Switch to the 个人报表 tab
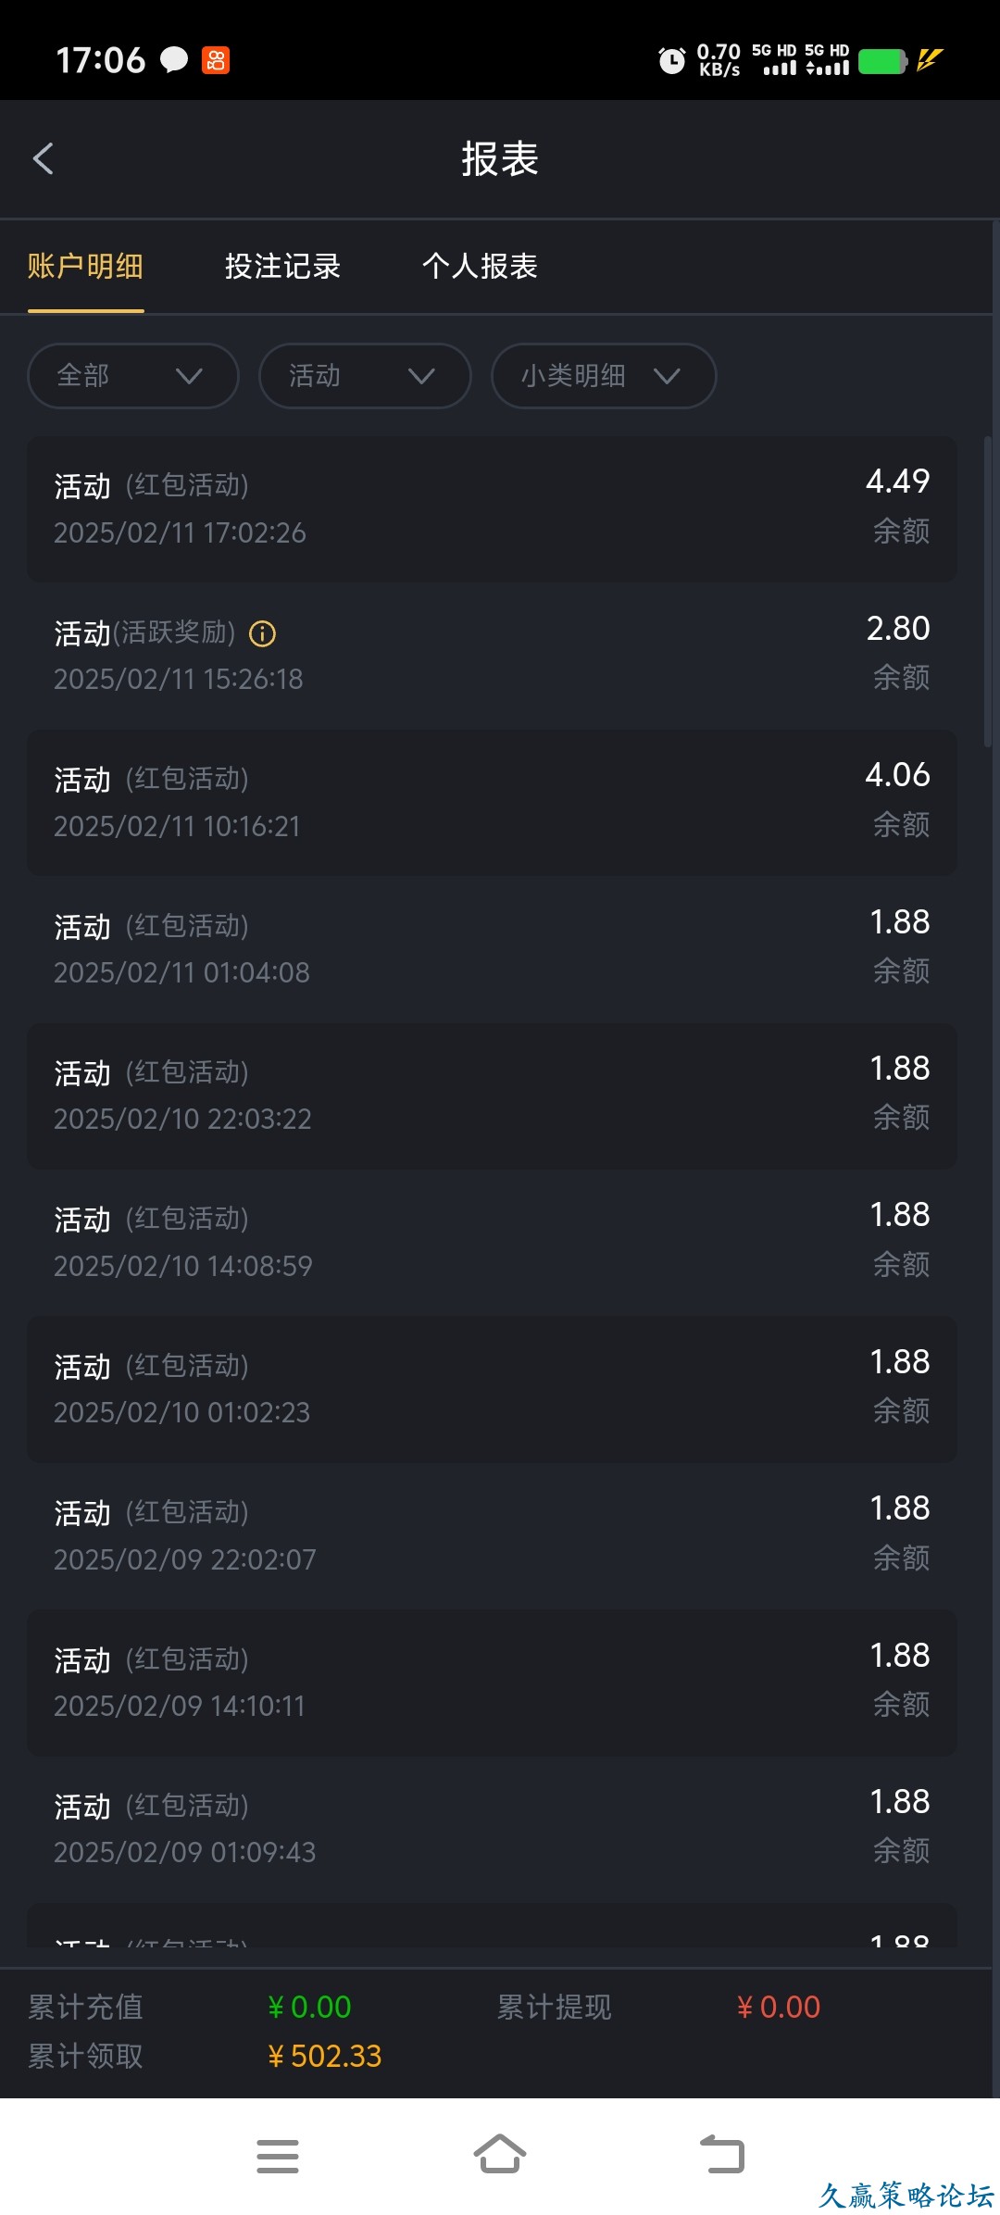The width and height of the screenshot is (1000, 2215). pos(480,267)
